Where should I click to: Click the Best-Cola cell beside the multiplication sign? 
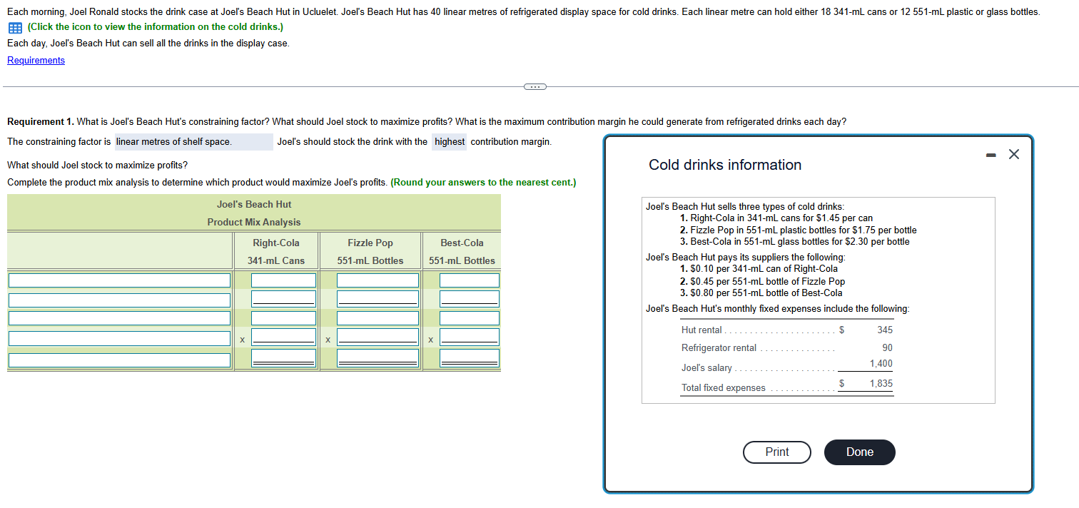pos(469,336)
